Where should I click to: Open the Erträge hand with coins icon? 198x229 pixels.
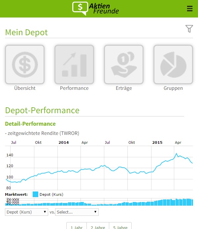coord(124,64)
